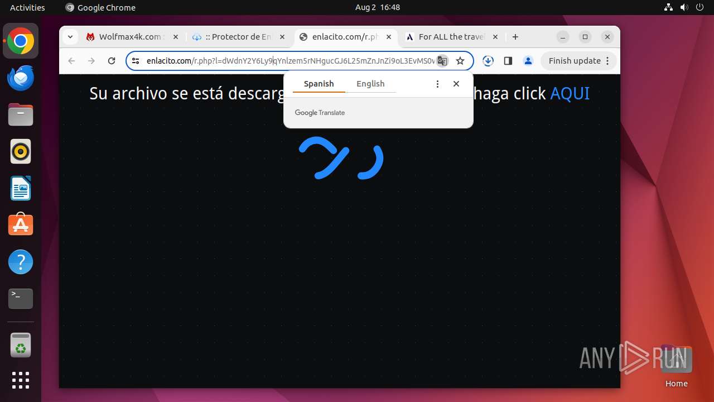This screenshot has width=714, height=402.
Task: Select English tab in translate popup
Action: pyautogui.click(x=370, y=84)
